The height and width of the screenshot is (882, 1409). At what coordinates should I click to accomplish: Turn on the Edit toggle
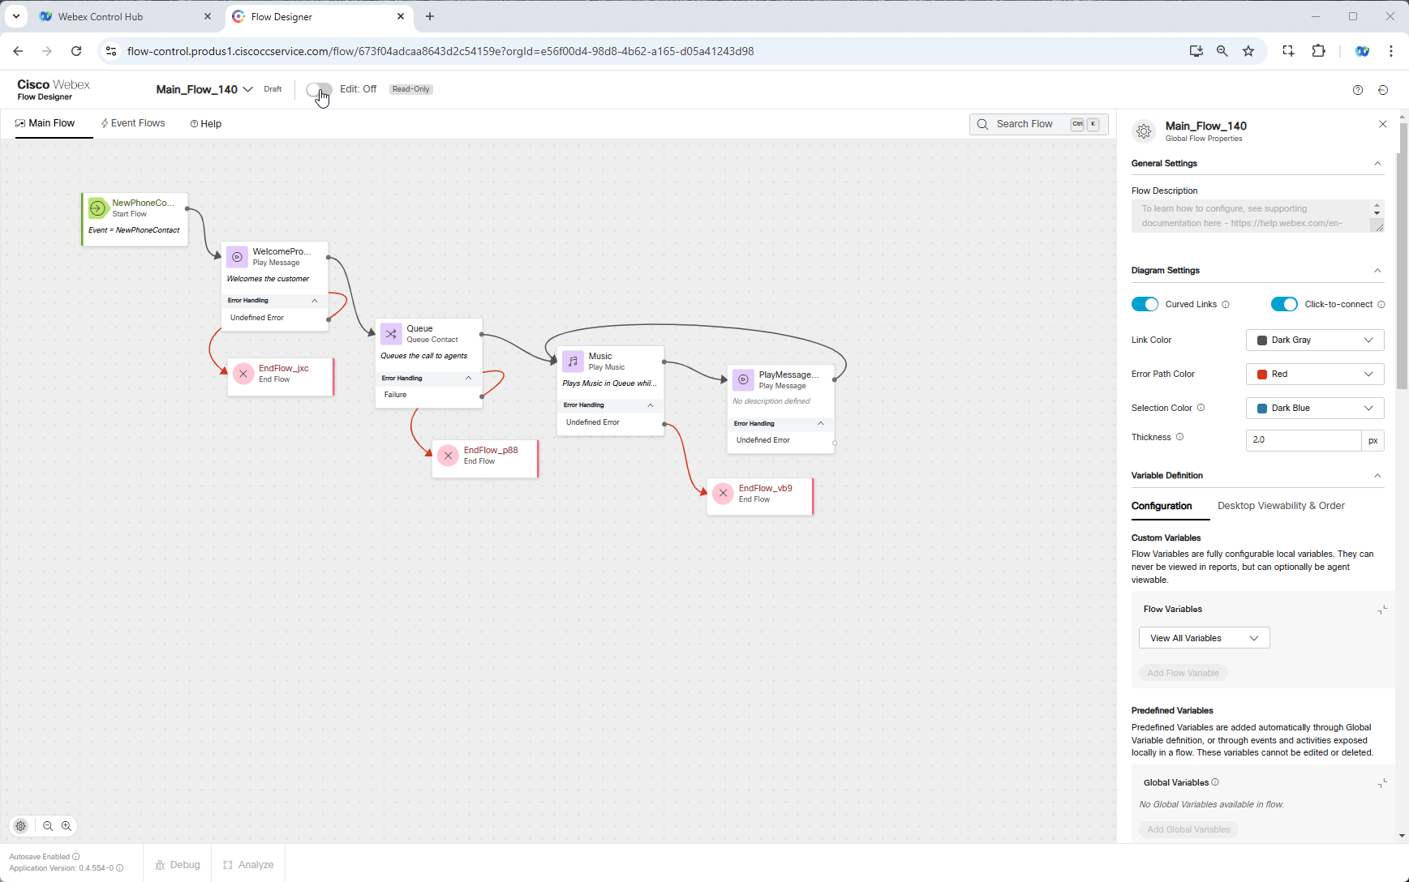[x=319, y=89]
